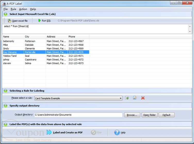Click the Address column header
The image size is (194, 144).
(56, 37)
